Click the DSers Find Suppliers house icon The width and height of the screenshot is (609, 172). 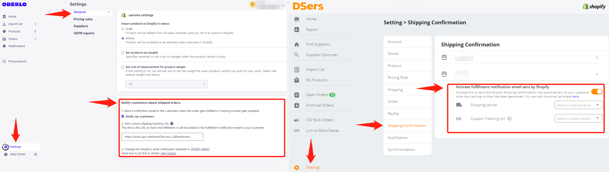point(297,44)
